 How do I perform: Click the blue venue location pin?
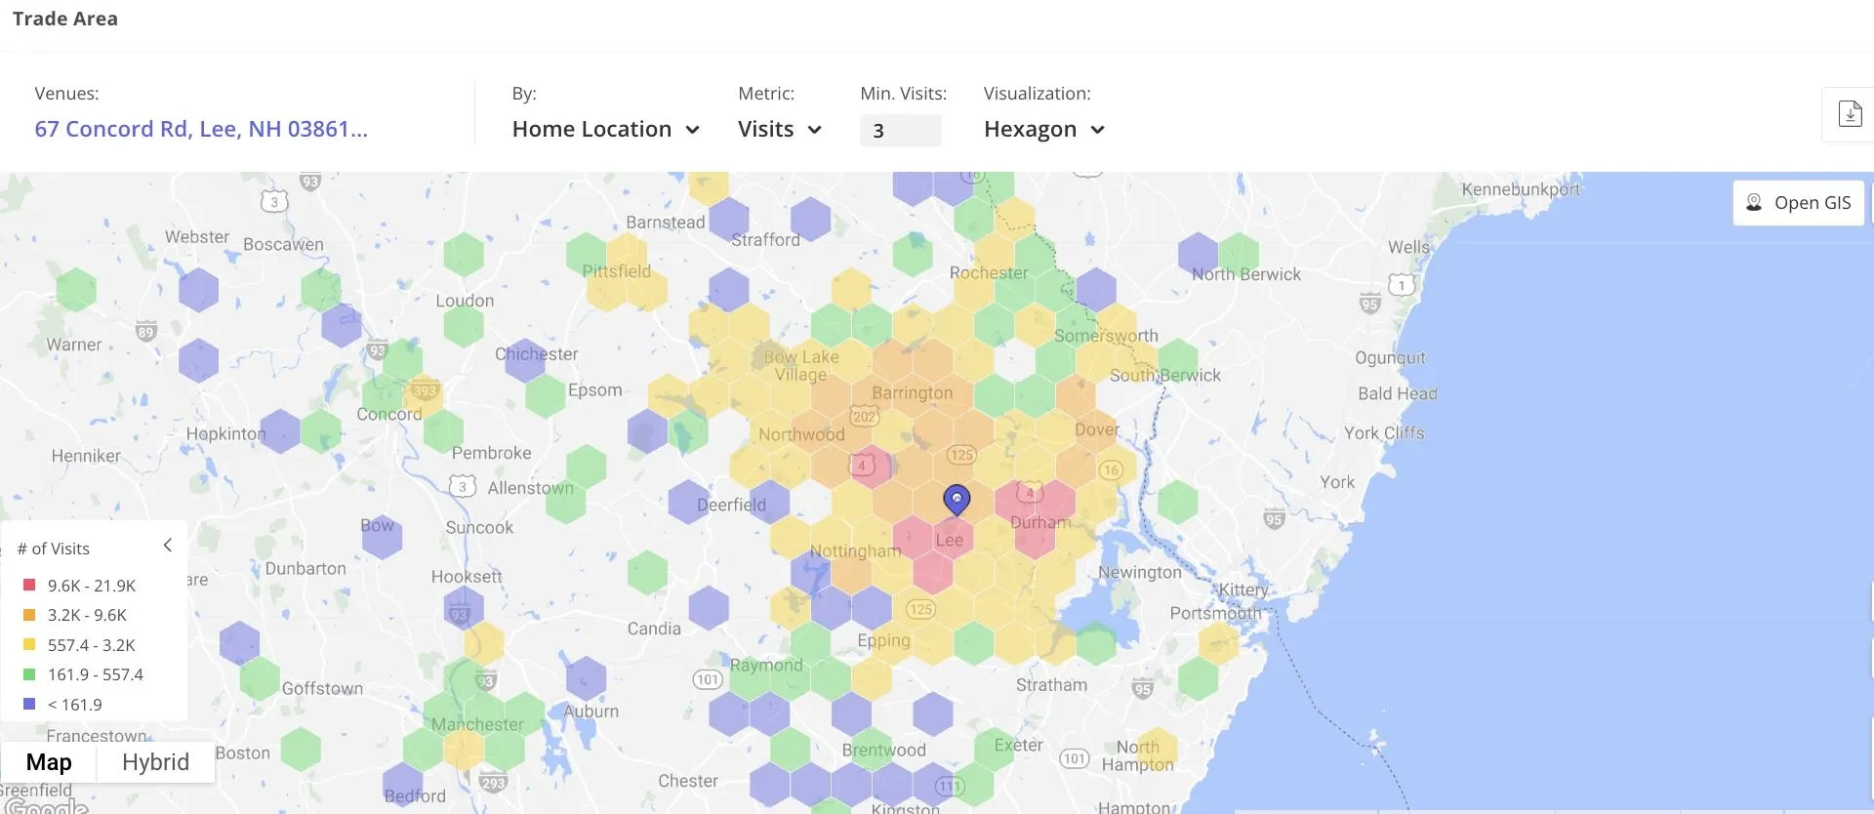tap(957, 499)
